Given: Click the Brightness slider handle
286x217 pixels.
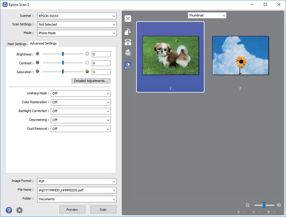Looking at the screenshot, I should pos(63,54).
